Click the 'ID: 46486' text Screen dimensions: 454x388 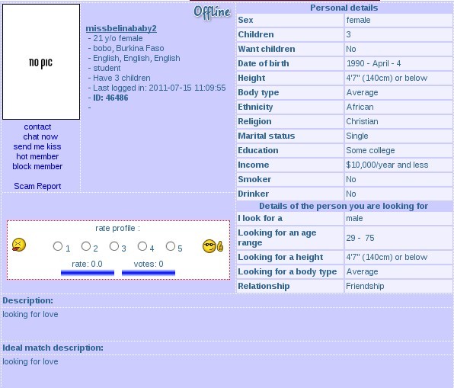tap(110, 98)
